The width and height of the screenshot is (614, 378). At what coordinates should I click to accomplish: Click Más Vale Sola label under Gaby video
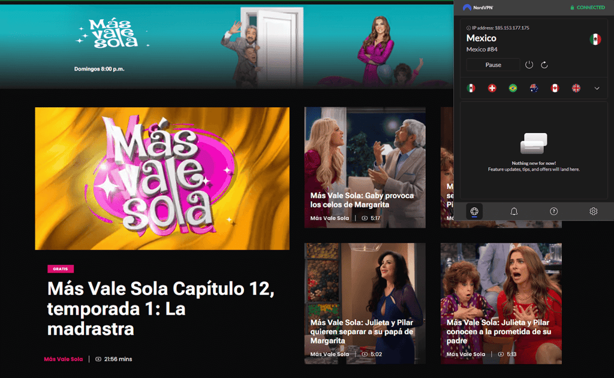click(329, 218)
